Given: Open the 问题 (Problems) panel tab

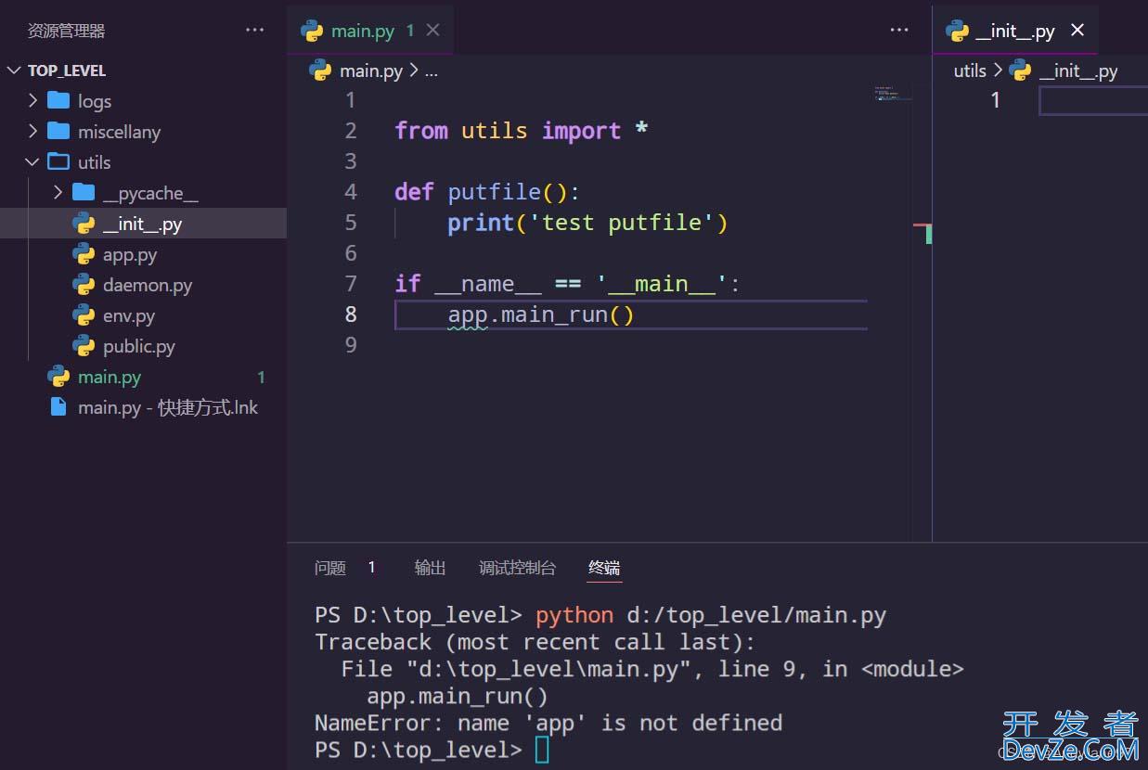Looking at the screenshot, I should 329,568.
